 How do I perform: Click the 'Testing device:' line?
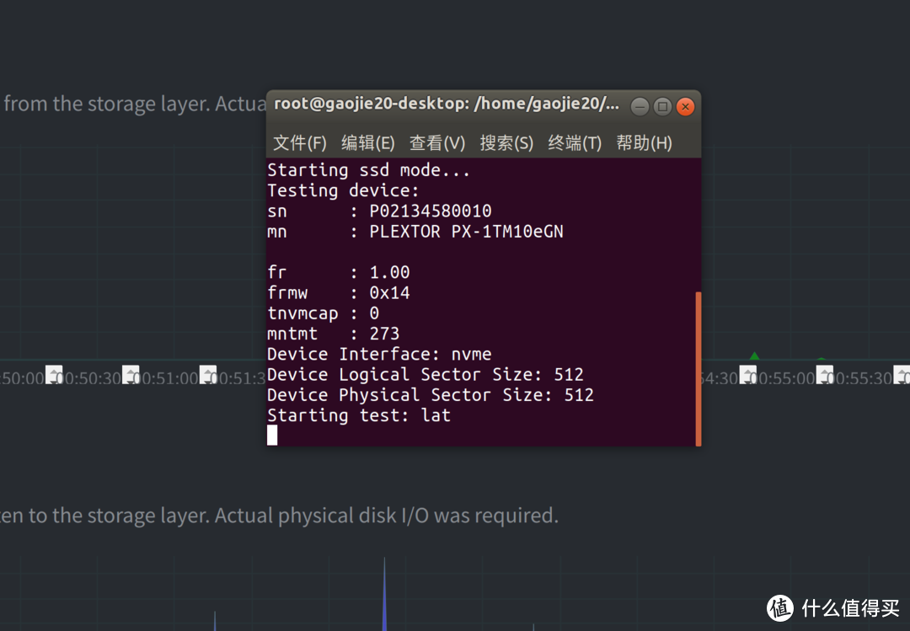pyautogui.click(x=342, y=190)
